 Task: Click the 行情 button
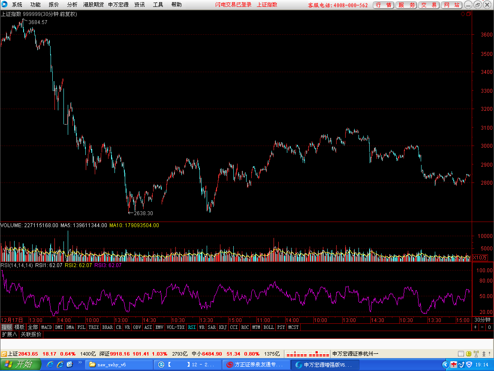click(x=383, y=5)
